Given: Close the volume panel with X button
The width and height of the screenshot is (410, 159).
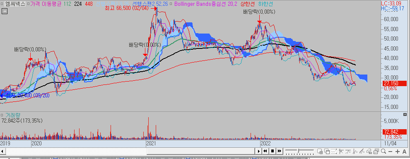Looking at the screenshot, I should pyautogui.click(x=405, y=115).
